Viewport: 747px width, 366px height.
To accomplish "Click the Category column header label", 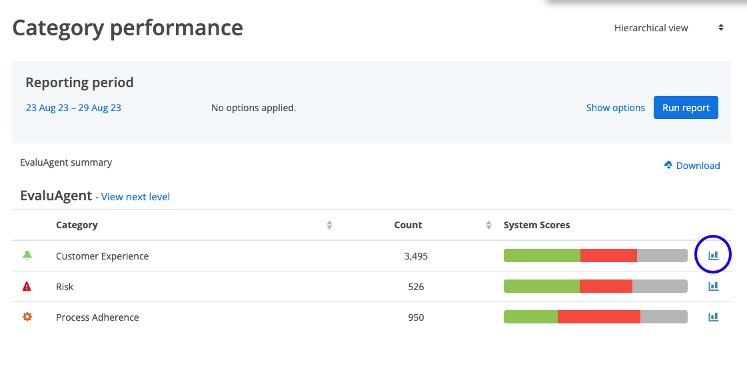I will [77, 225].
